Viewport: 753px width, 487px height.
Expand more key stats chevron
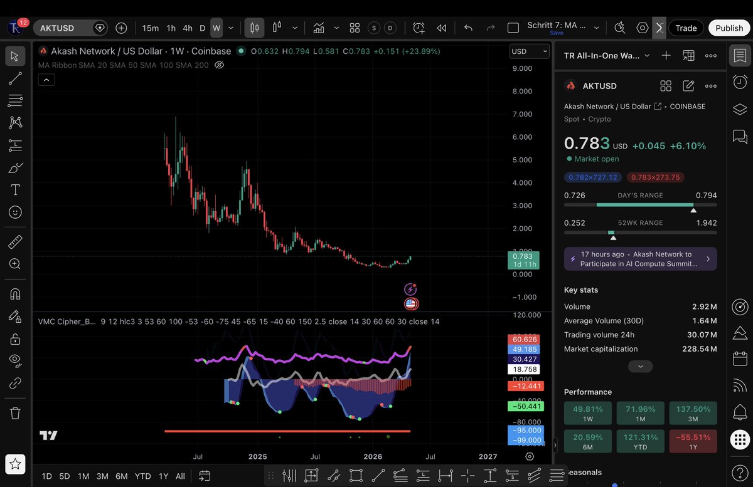pyautogui.click(x=640, y=367)
